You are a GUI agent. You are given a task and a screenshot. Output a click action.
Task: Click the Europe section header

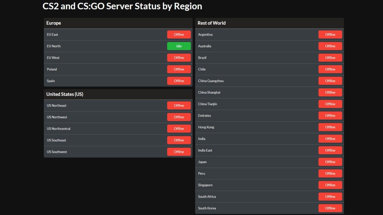(x=118, y=23)
